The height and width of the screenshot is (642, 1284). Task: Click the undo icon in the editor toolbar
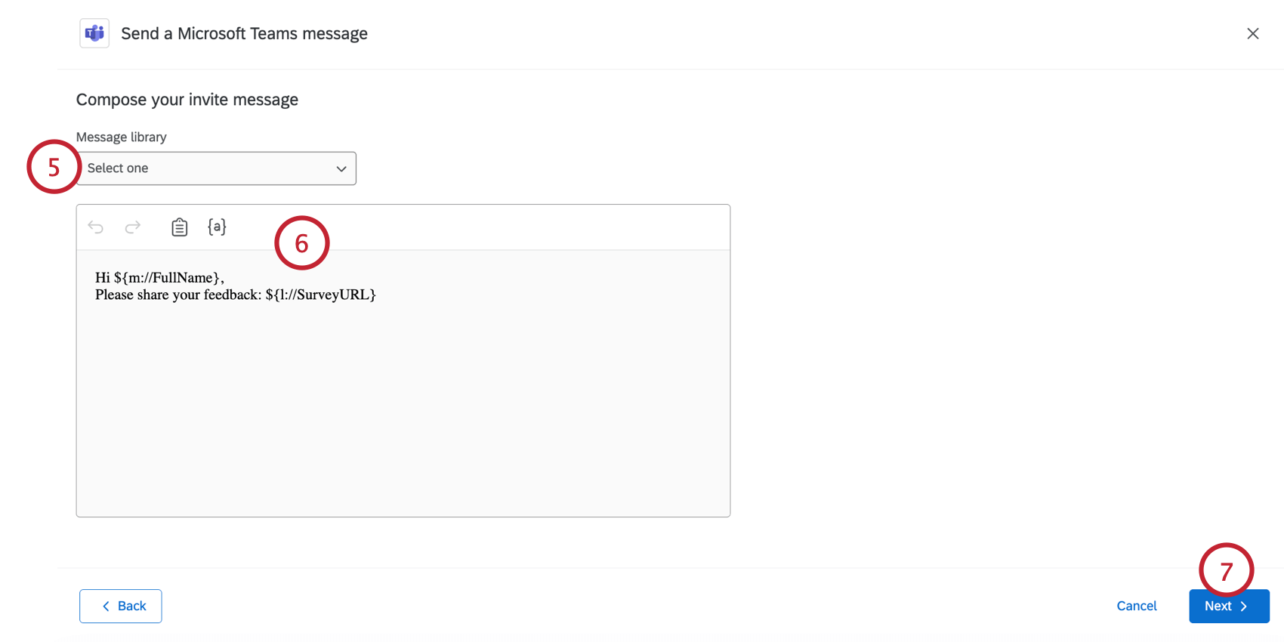point(96,227)
